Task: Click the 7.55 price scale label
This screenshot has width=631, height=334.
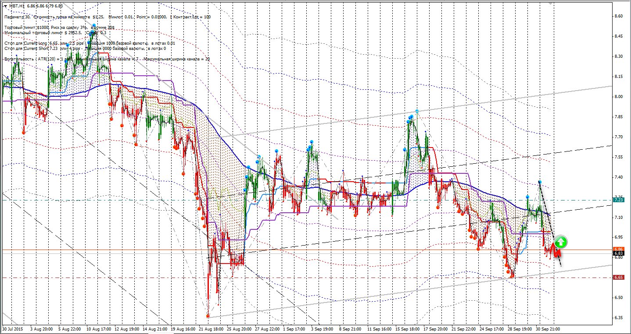Action: (x=619, y=157)
